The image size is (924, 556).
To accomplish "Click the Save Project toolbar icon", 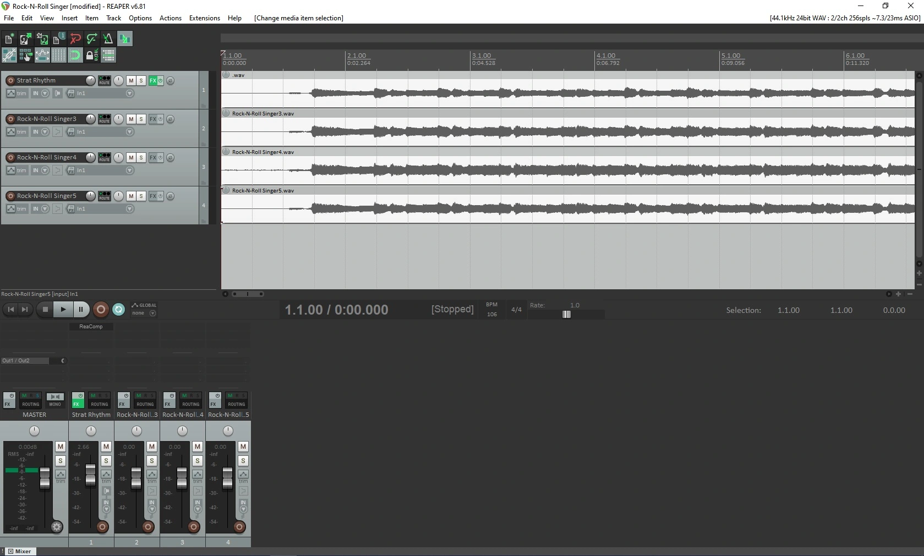I will click(x=42, y=38).
